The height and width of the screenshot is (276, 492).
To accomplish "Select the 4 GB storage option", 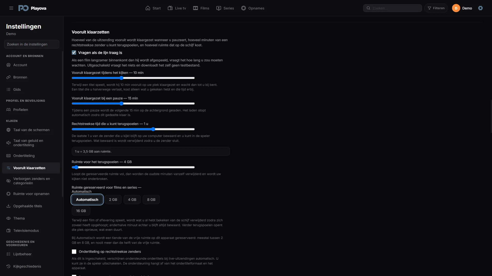I will coord(132,200).
